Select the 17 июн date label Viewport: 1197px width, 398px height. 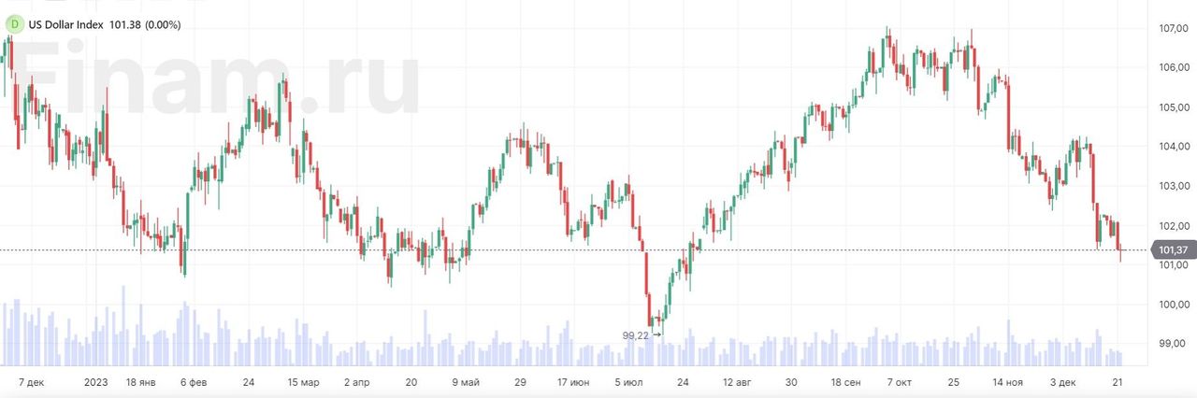(573, 383)
